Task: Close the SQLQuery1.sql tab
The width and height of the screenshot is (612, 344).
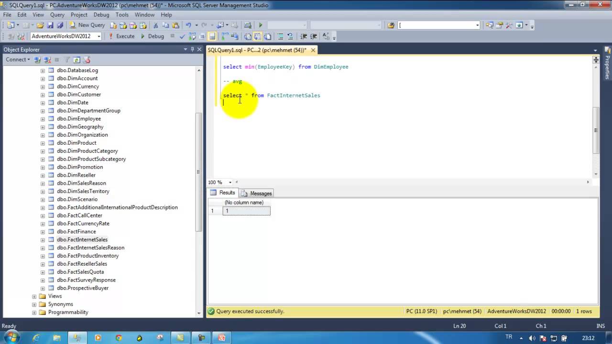Action: [313, 50]
